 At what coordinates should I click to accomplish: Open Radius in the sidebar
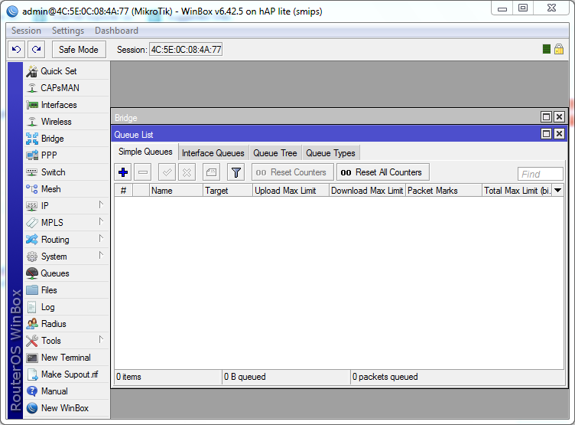(67, 324)
